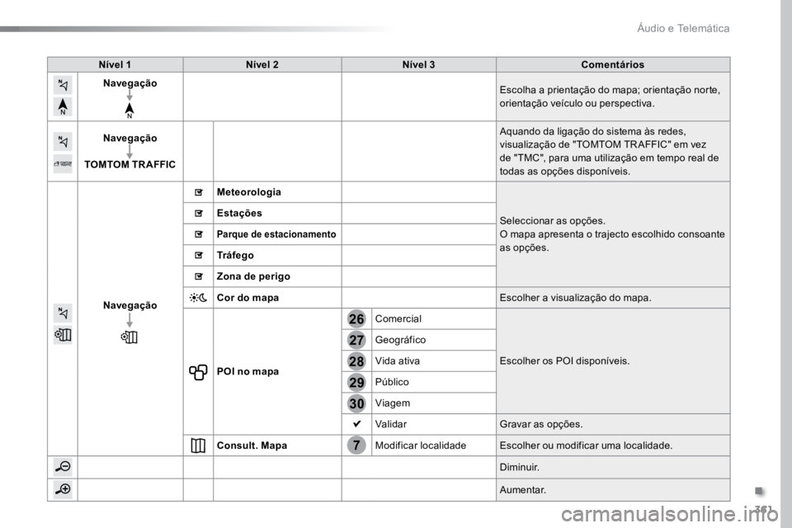
Task: Click the Nível 2 column header
Action: pyautogui.click(x=262, y=64)
